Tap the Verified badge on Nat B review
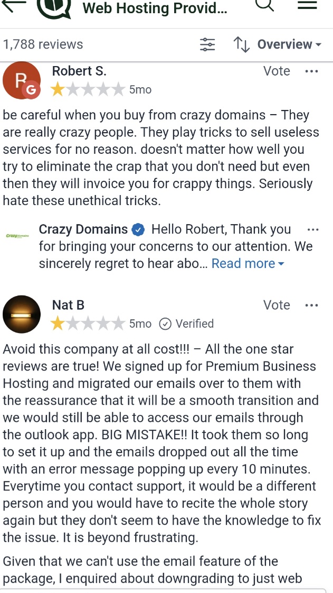The image size is (333, 593). 186,324
